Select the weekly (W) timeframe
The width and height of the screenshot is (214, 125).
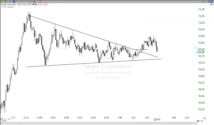click(29, 2)
